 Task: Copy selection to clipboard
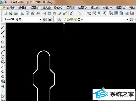pyautogui.click(x=50, y=13)
